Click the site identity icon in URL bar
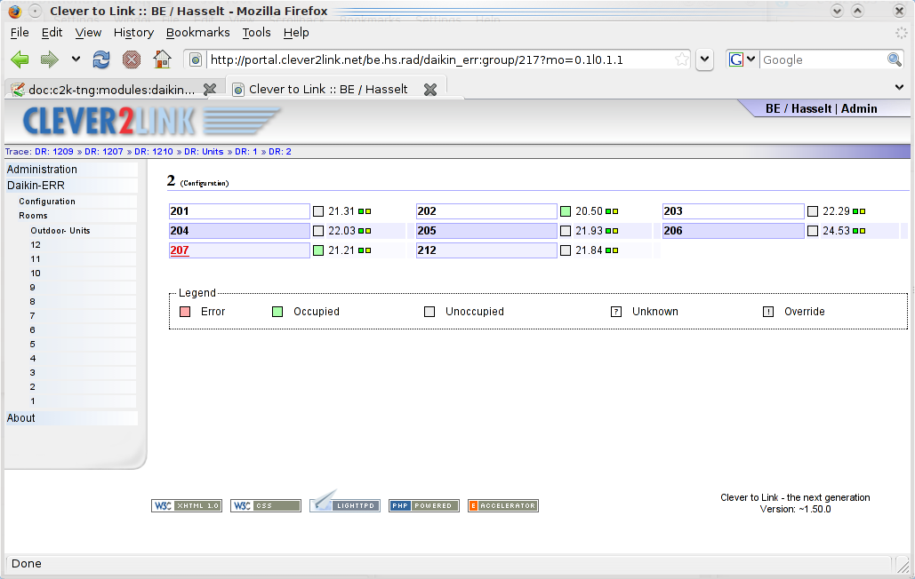915x579 pixels. [x=196, y=59]
